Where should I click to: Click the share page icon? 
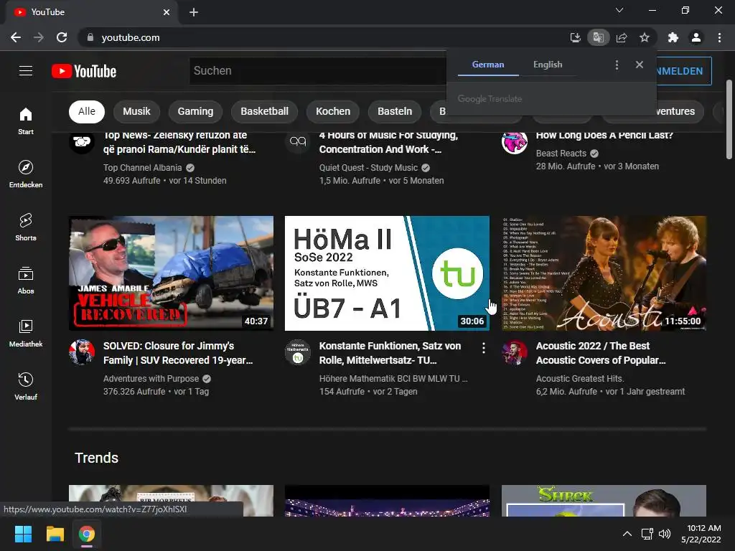[622, 37]
